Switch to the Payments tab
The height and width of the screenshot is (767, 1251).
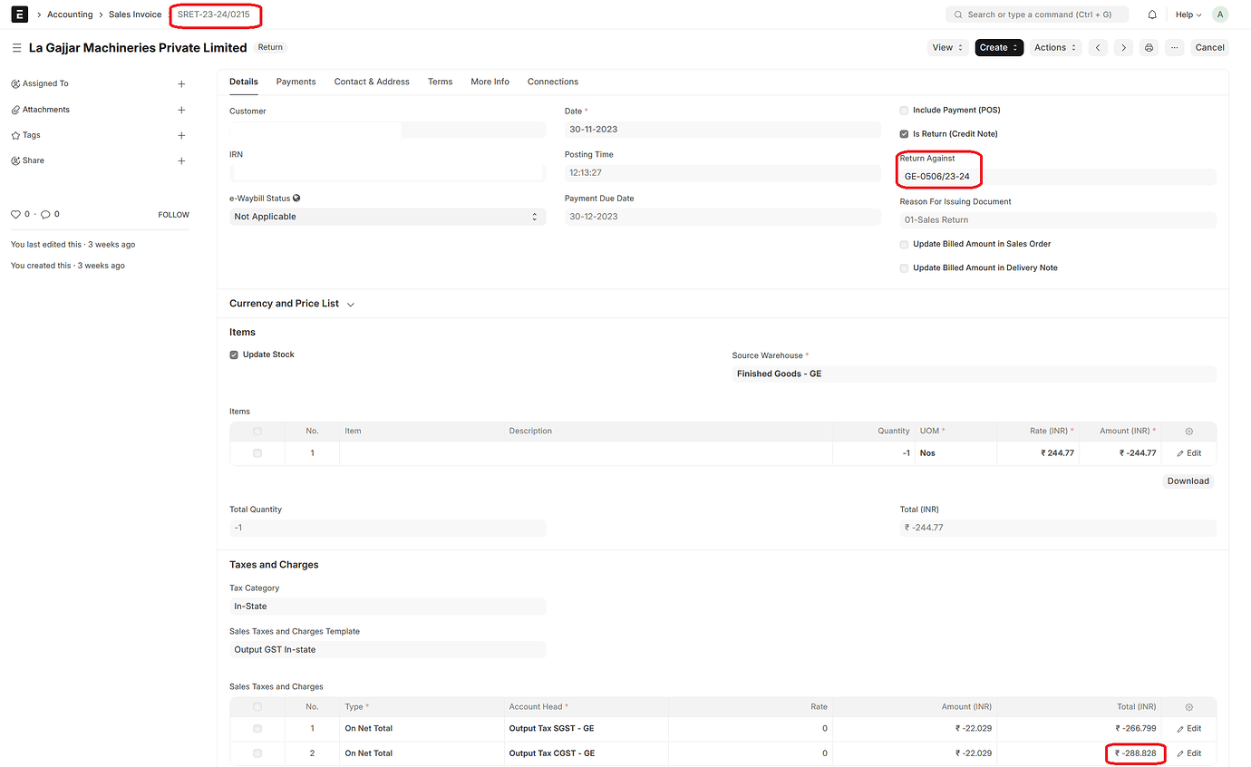coord(296,82)
